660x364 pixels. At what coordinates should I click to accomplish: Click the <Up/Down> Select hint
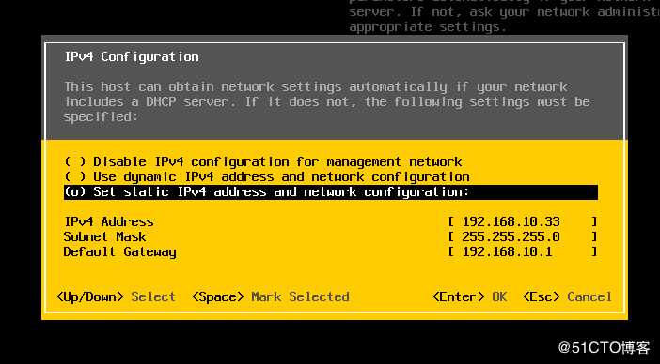point(116,296)
